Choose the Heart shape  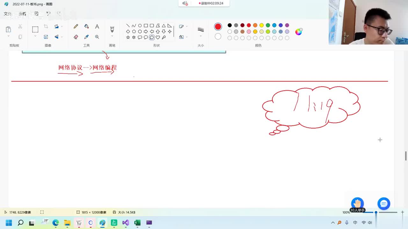157,37
